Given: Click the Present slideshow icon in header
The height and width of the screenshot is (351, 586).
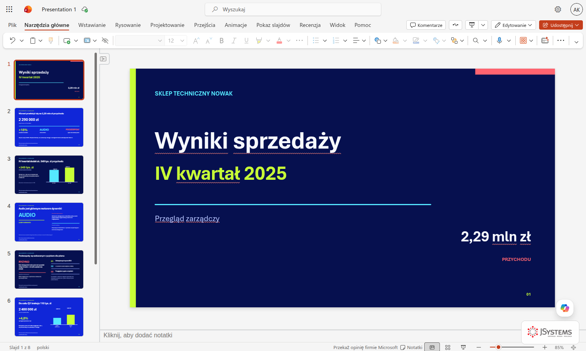Looking at the screenshot, I should click(472, 25).
